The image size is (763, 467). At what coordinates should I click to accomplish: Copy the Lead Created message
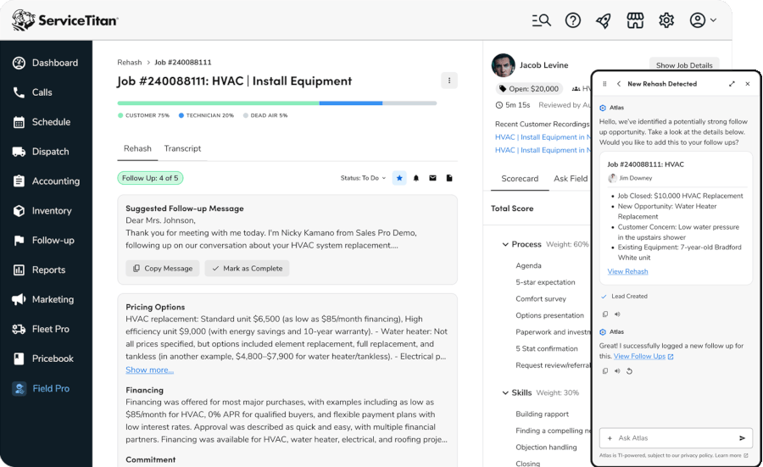click(604, 314)
